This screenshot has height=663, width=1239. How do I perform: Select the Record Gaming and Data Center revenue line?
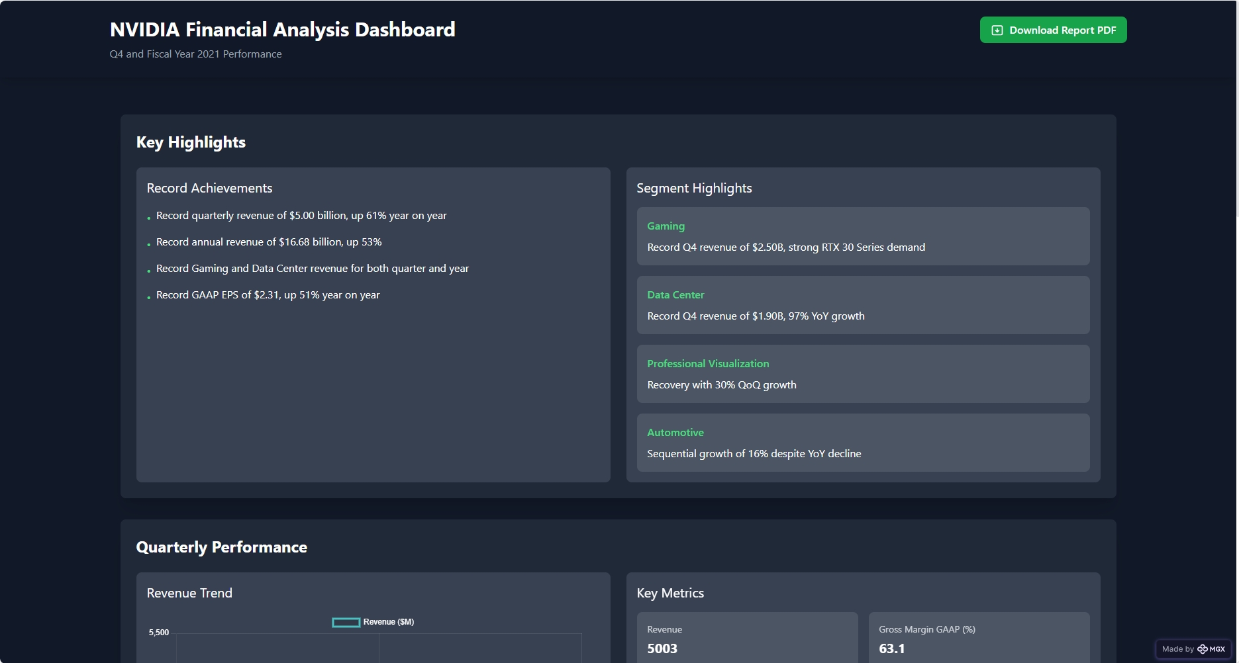[x=313, y=269]
